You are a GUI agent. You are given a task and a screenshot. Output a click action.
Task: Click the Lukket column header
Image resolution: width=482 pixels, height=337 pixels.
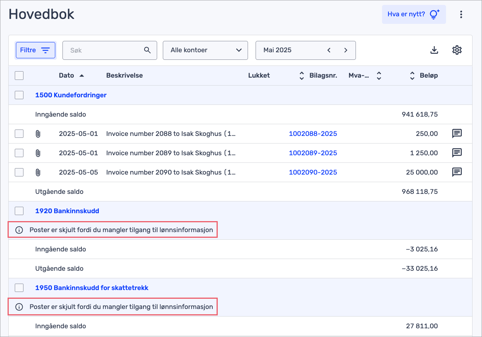coord(259,75)
